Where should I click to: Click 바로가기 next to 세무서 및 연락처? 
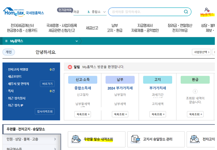(47, 84)
